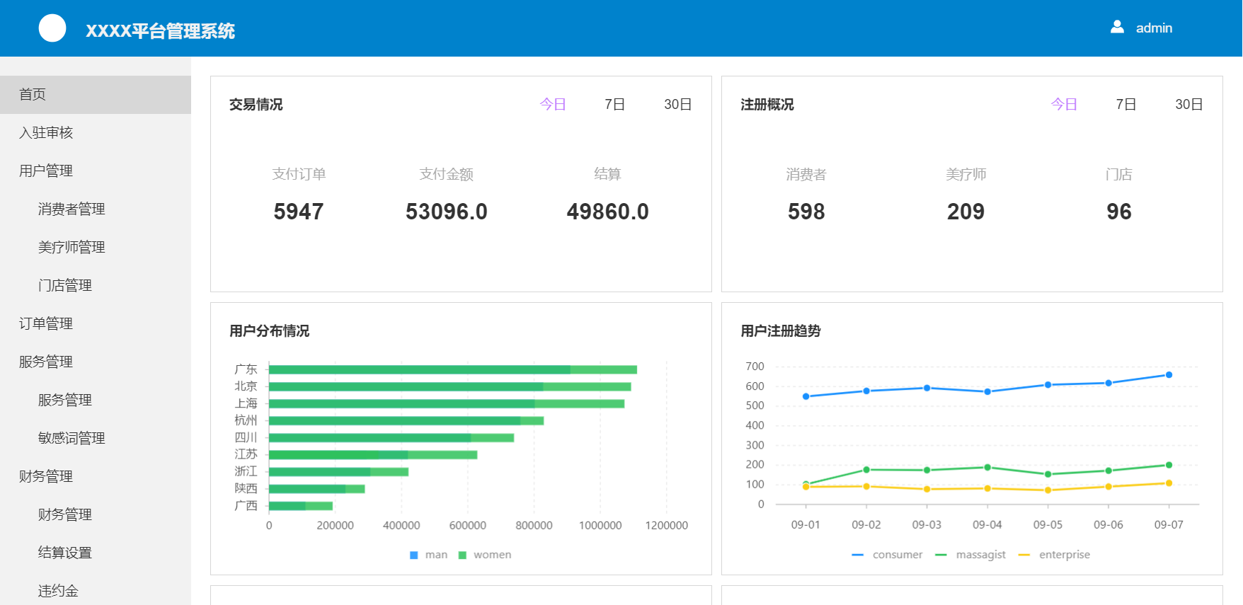Open 敏感词管理 submenu item
This screenshot has width=1243, height=605.
click(x=96, y=439)
